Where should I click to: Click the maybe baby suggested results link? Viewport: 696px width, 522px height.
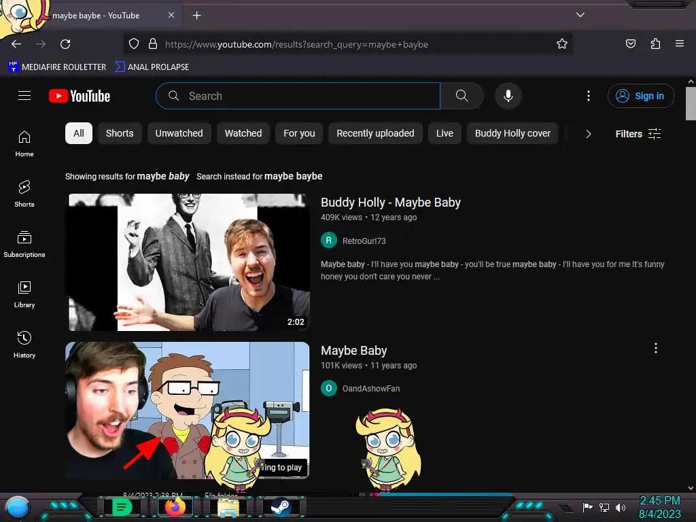click(x=163, y=176)
